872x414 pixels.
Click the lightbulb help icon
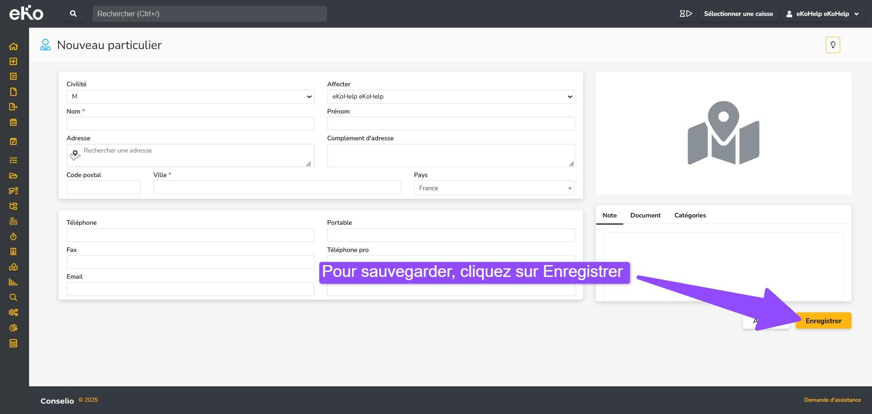[x=832, y=45]
